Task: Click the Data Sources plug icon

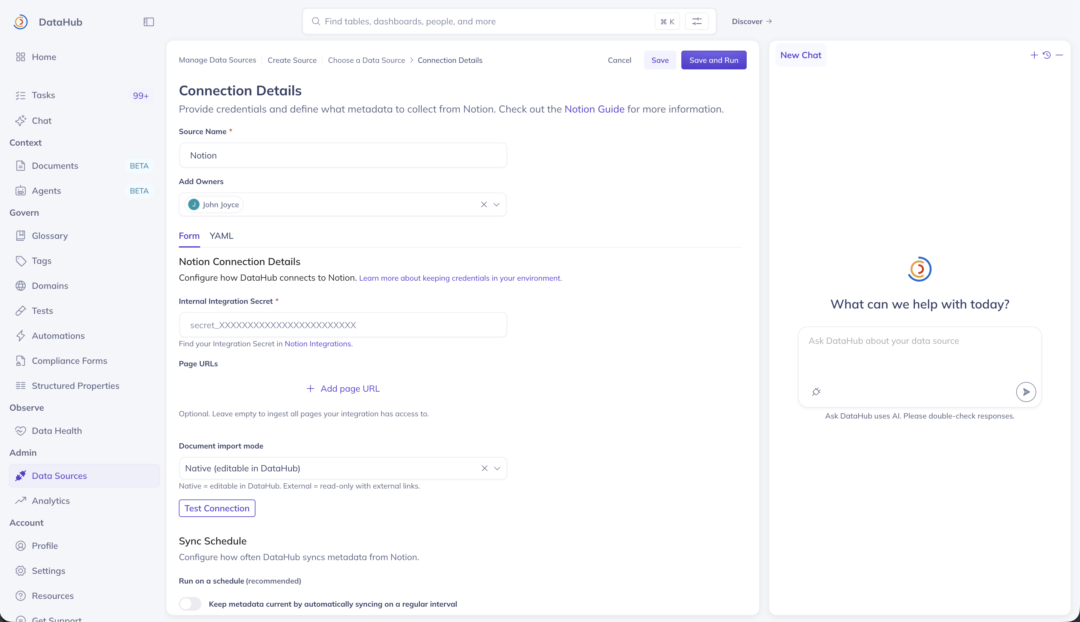Action: (x=21, y=476)
